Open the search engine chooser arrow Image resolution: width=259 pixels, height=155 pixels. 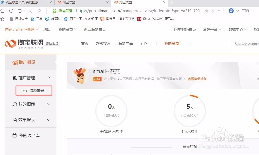(x=238, y=11)
